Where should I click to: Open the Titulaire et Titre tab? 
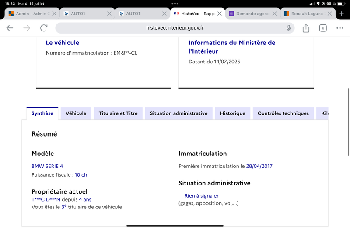click(118, 113)
